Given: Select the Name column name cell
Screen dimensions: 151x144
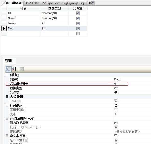Looking at the screenshot, I should click(x=24, y=18).
